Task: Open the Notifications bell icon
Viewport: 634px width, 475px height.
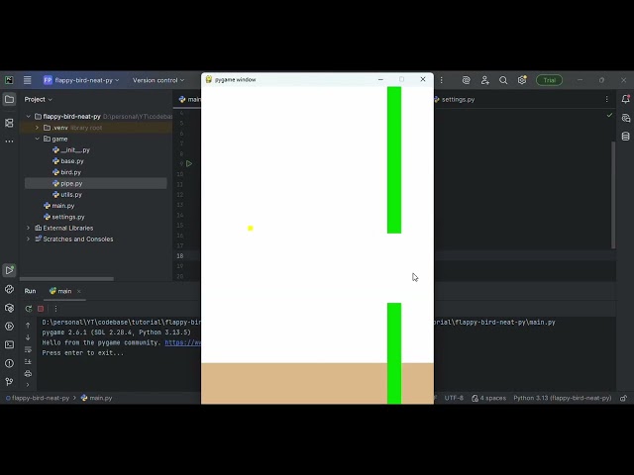Action: 625,99
